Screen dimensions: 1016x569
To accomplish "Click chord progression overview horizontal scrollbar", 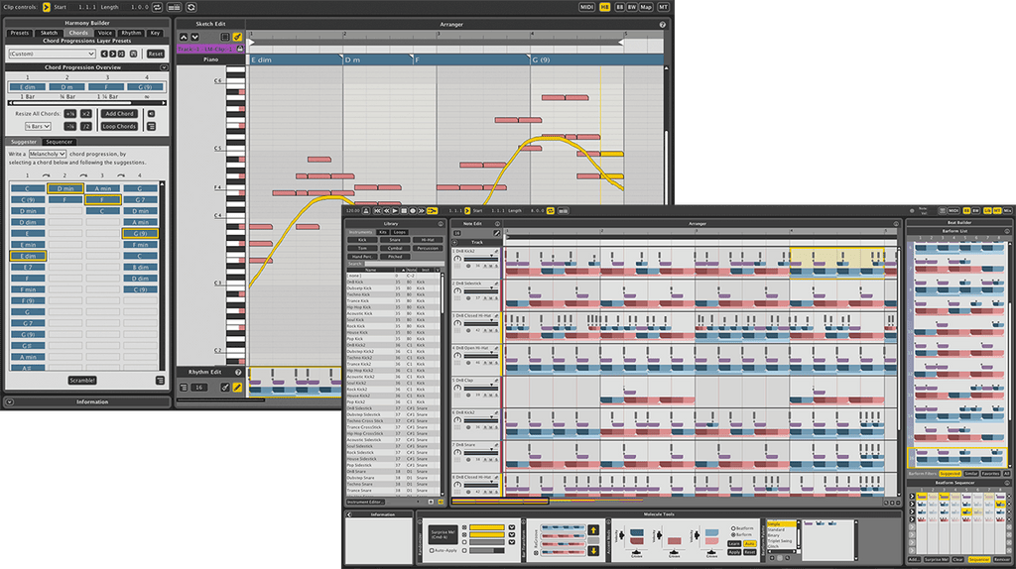I will point(86,103).
